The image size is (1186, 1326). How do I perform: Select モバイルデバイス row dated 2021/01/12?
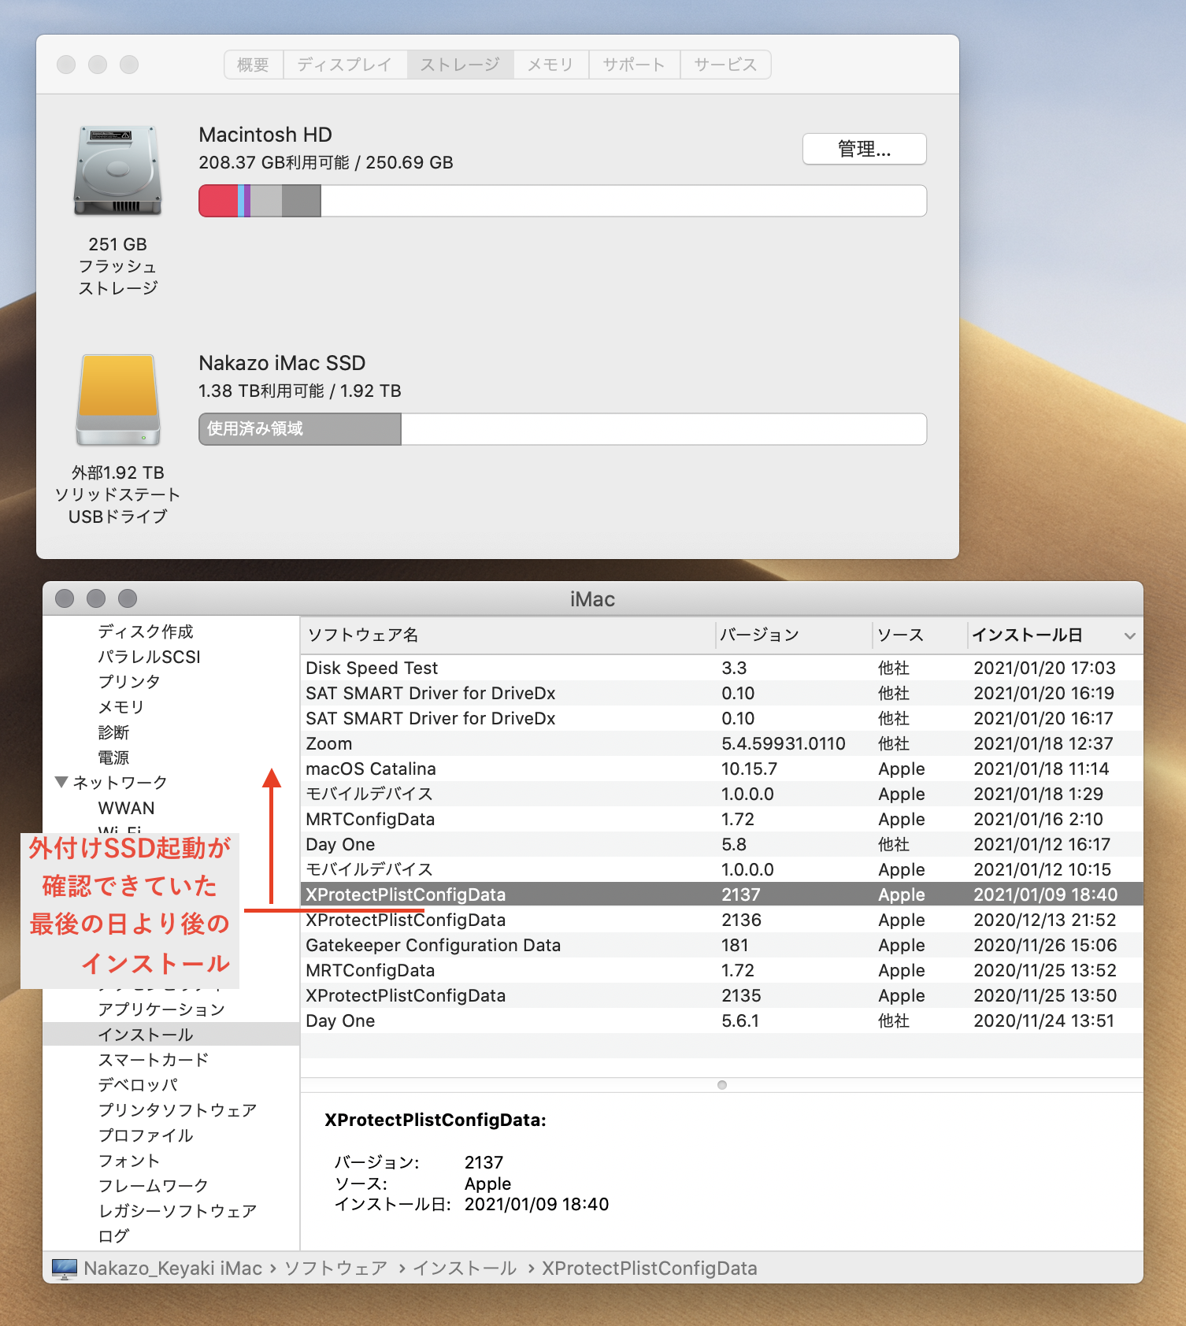721,869
